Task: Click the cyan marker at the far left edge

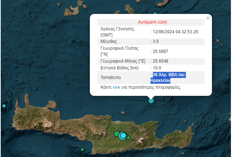Action: pyautogui.click(x=4, y=106)
